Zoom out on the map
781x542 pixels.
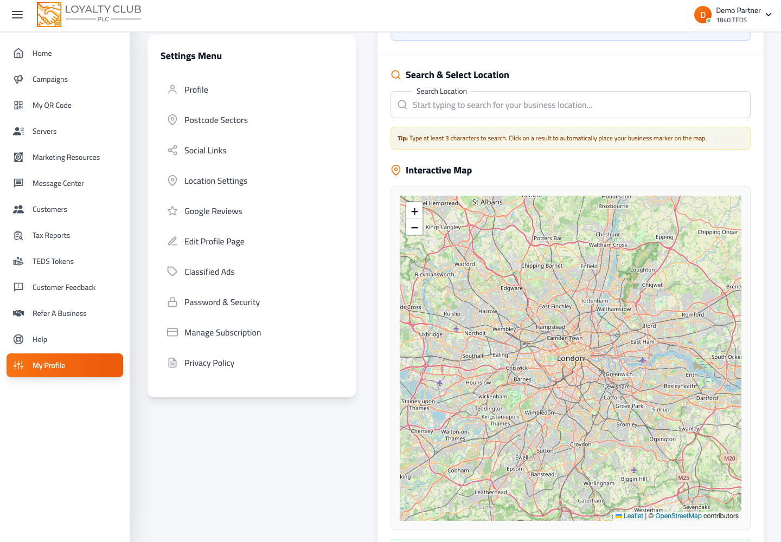click(414, 228)
